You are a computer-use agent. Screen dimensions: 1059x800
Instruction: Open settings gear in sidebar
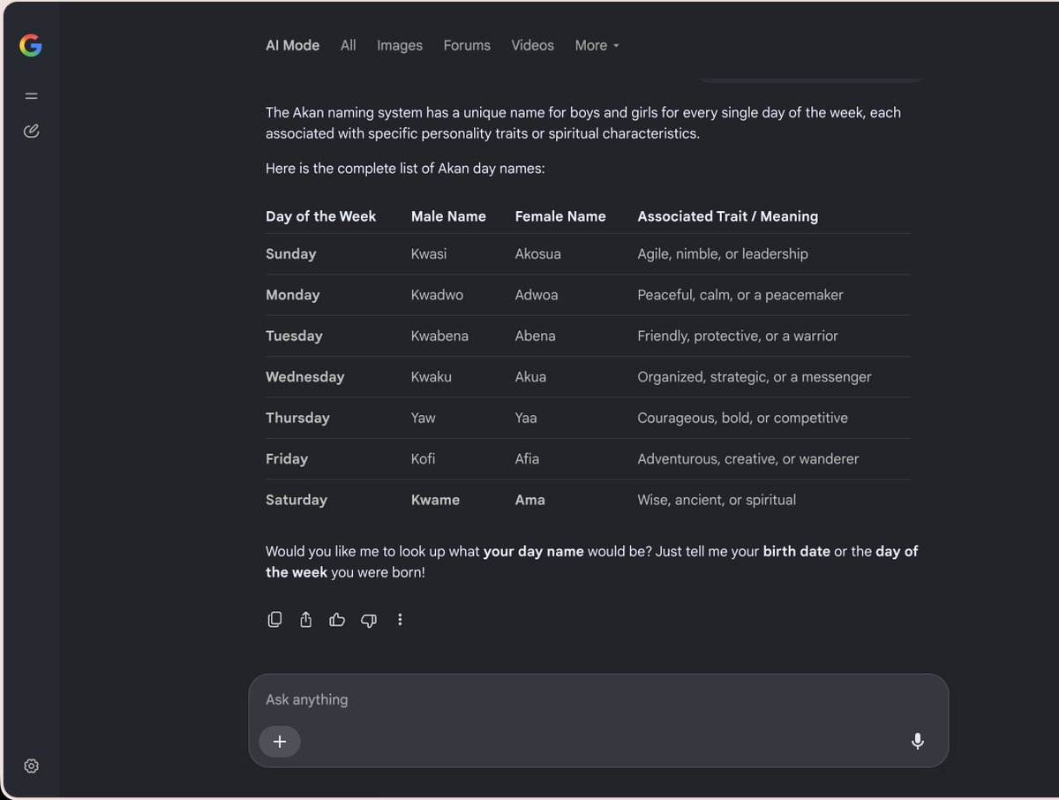(x=31, y=766)
